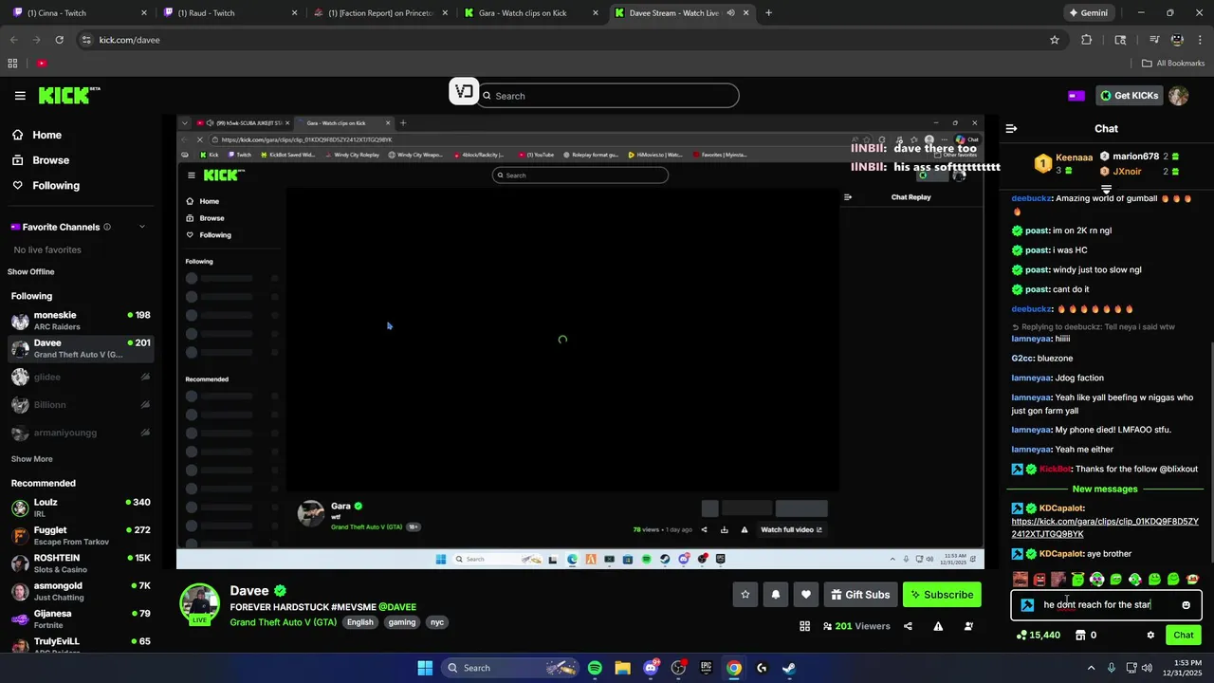Click the green KICK logo
The image size is (1214, 683).
(x=68, y=95)
